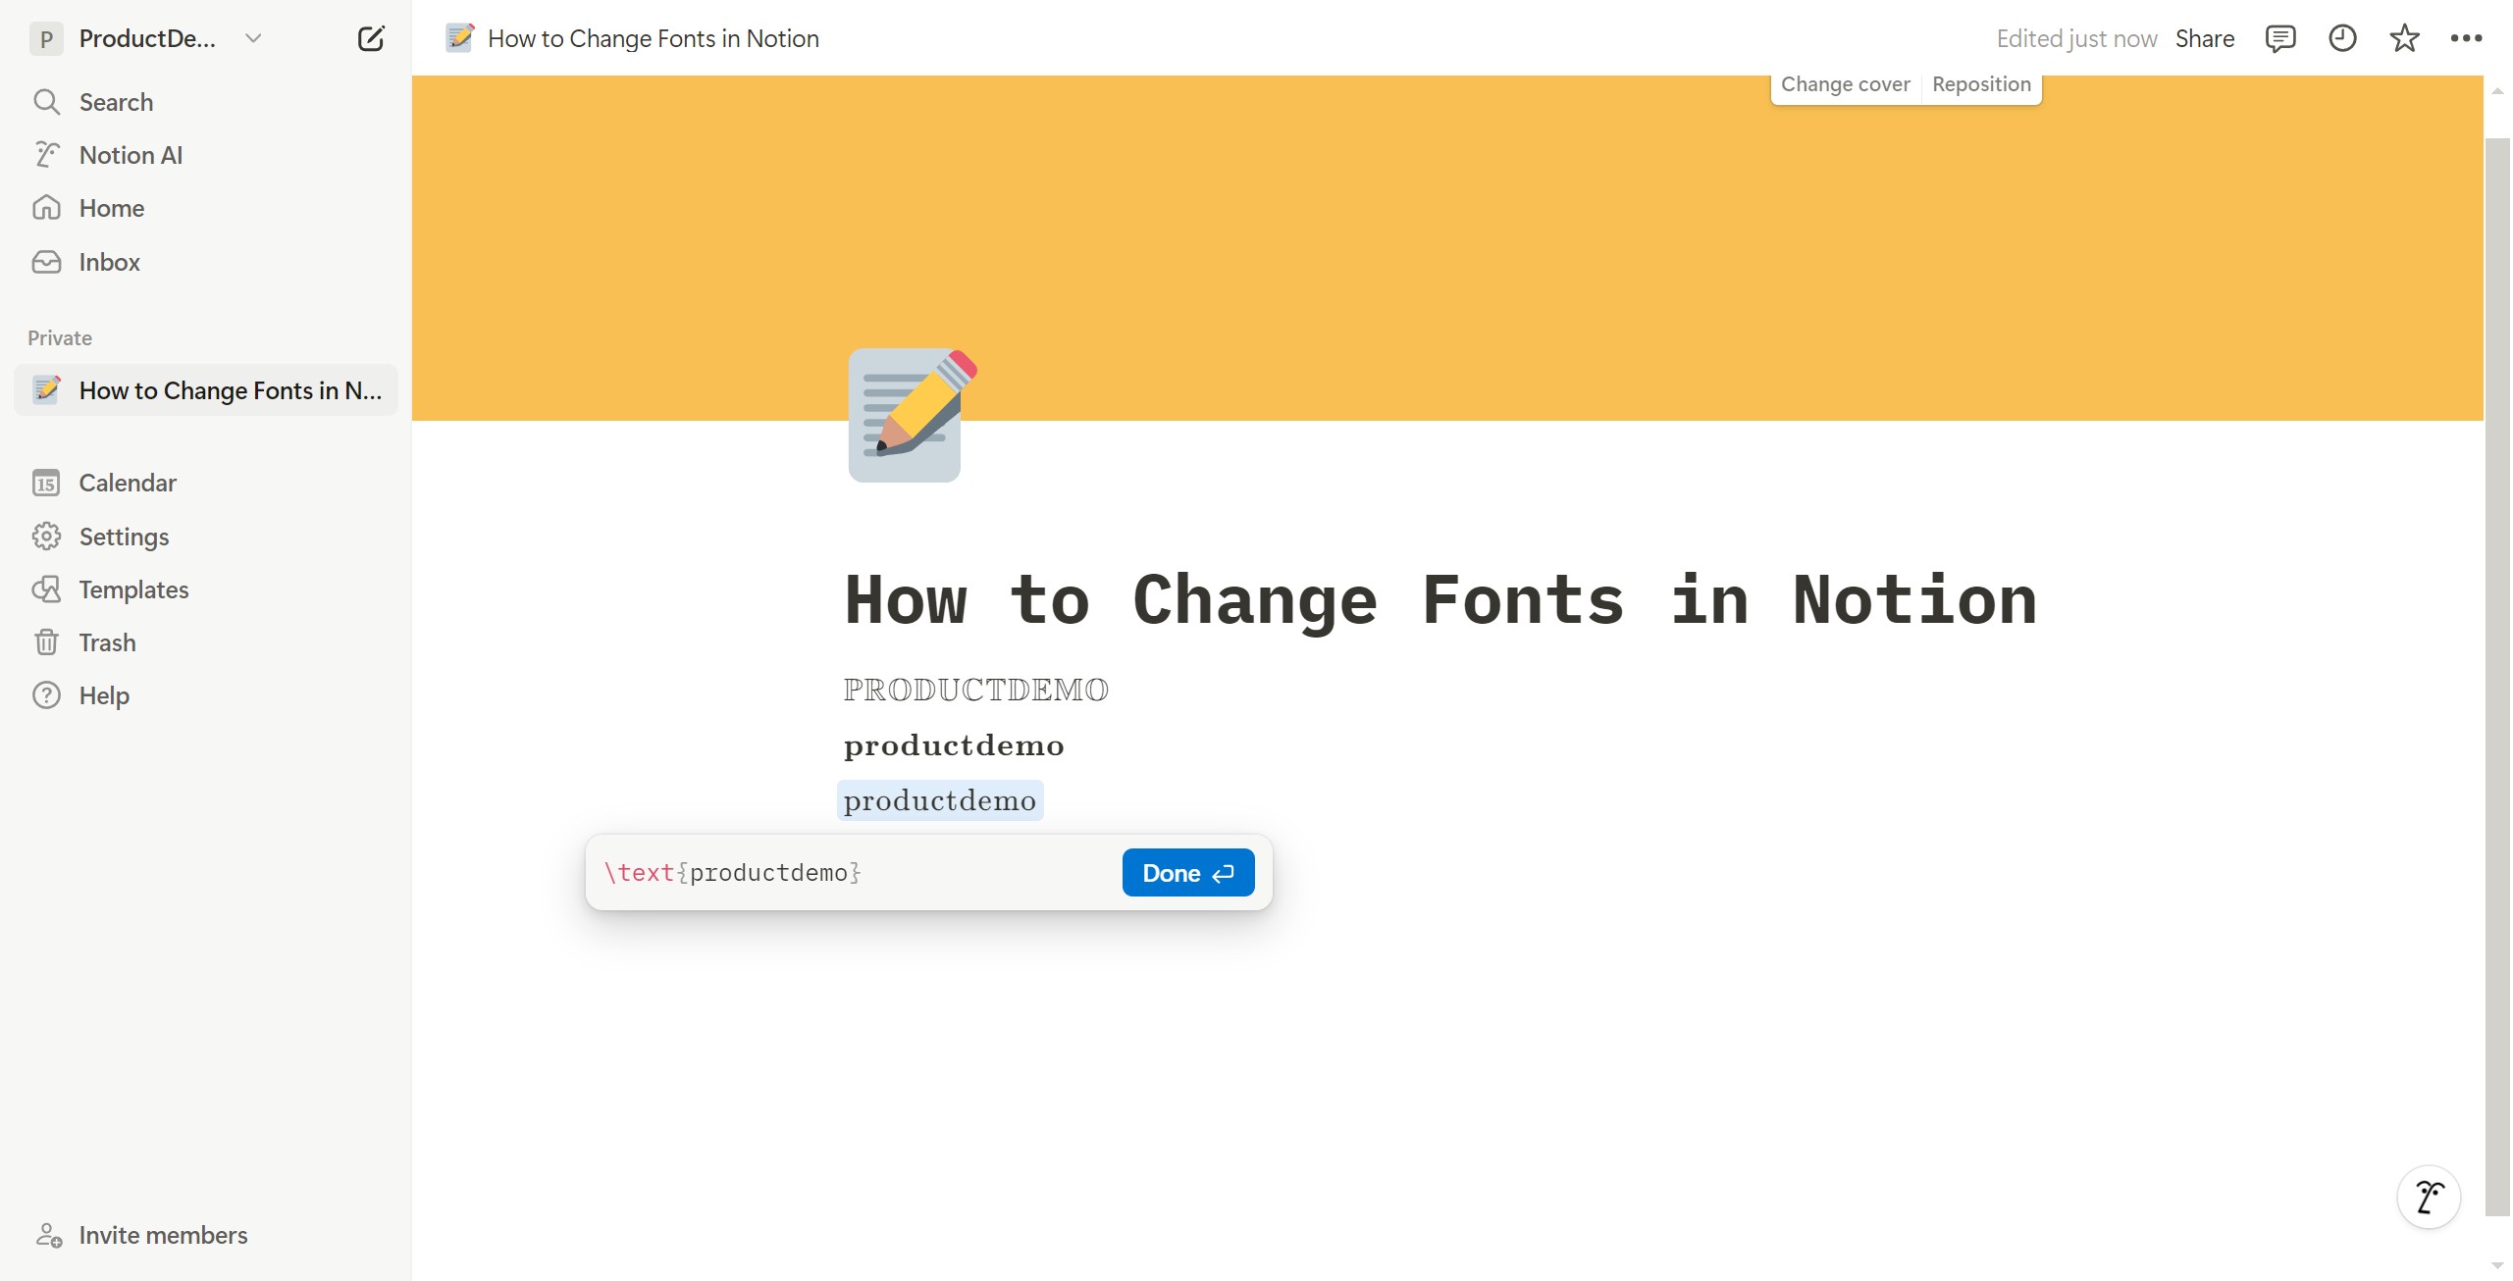
Task: Click the Invite members person icon
Action: 48,1235
